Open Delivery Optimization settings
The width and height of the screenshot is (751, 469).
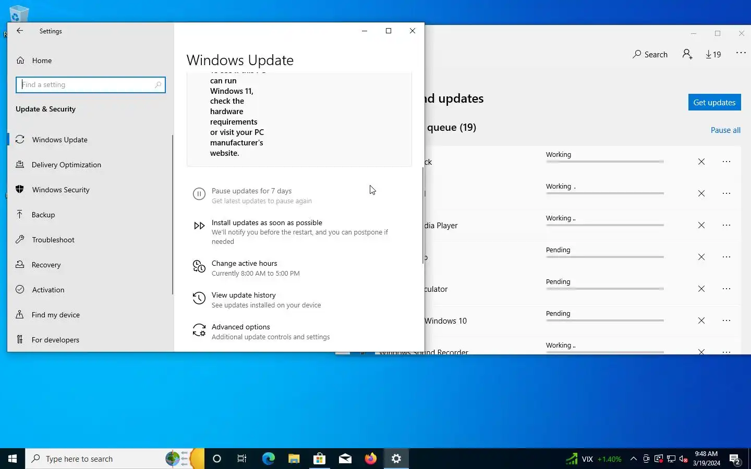[x=90, y=165]
